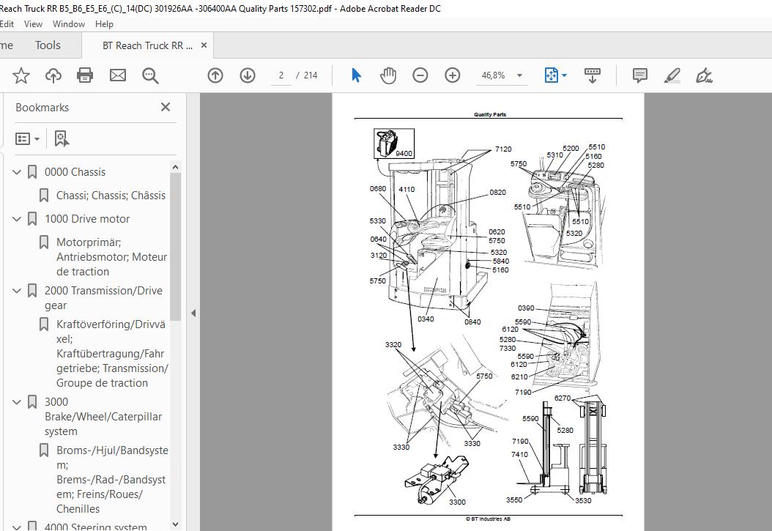This screenshot has height=531, width=772.
Task: Click the zoom in plus icon
Action: pos(453,75)
